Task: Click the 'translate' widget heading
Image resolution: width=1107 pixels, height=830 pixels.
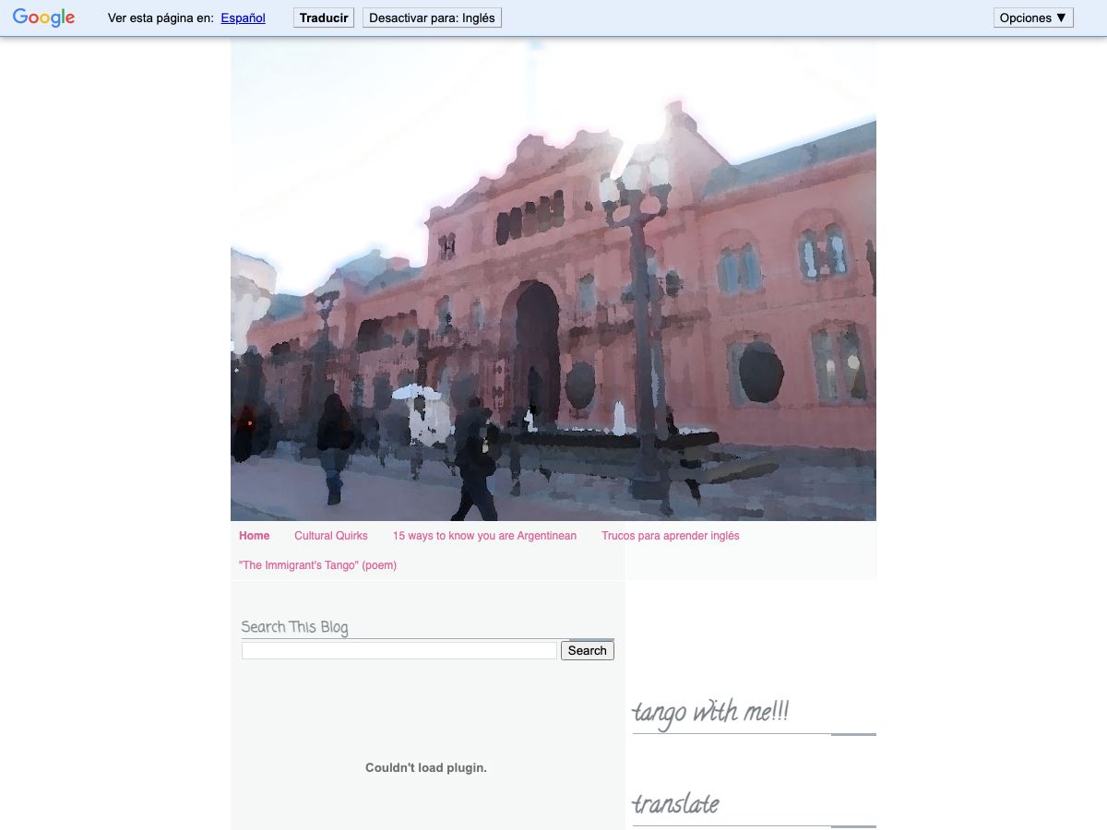Action: 675,804
